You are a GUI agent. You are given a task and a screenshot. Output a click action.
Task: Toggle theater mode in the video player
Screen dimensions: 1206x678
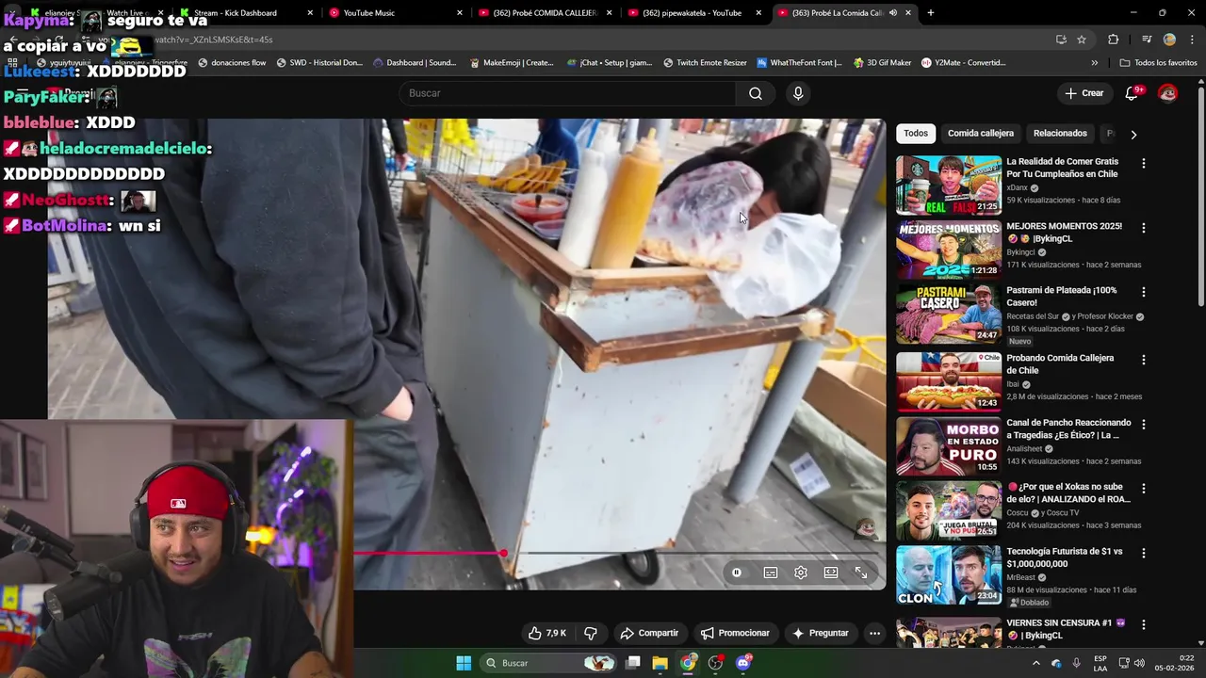coord(831,573)
